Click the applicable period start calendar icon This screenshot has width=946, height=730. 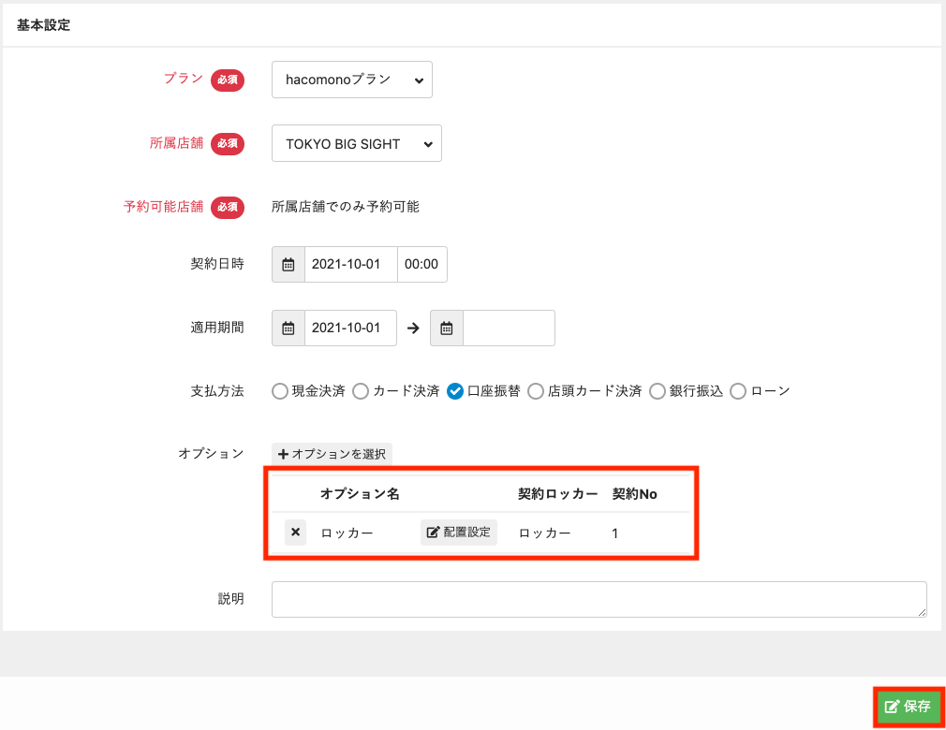pyautogui.click(x=288, y=328)
